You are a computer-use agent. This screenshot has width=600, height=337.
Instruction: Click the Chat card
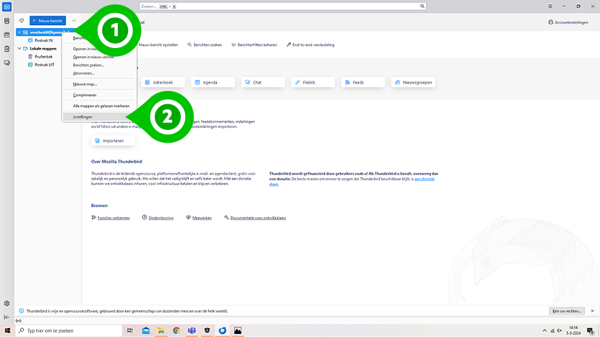263,83
